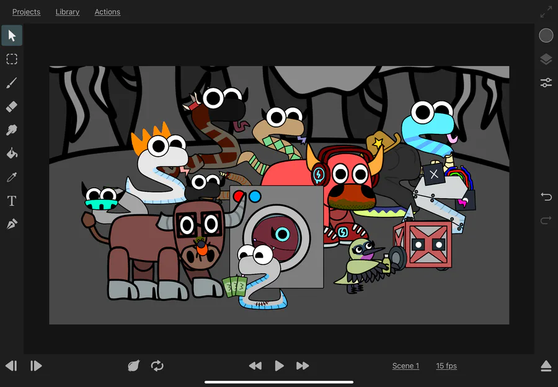The width and height of the screenshot is (558, 387).
Task: Choose the dashed marquee selection tool
Action: (x=12, y=59)
